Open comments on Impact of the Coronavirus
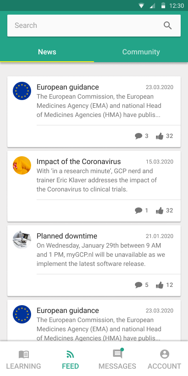This screenshot has height=376, width=188. (x=142, y=211)
